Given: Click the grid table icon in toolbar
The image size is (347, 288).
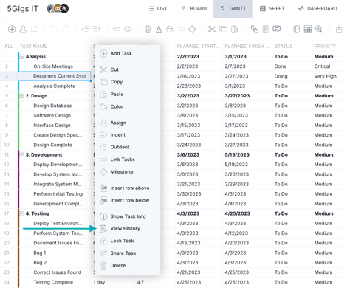Looking at the screenshot, I should pyautogui.click(x=308, y=30).
